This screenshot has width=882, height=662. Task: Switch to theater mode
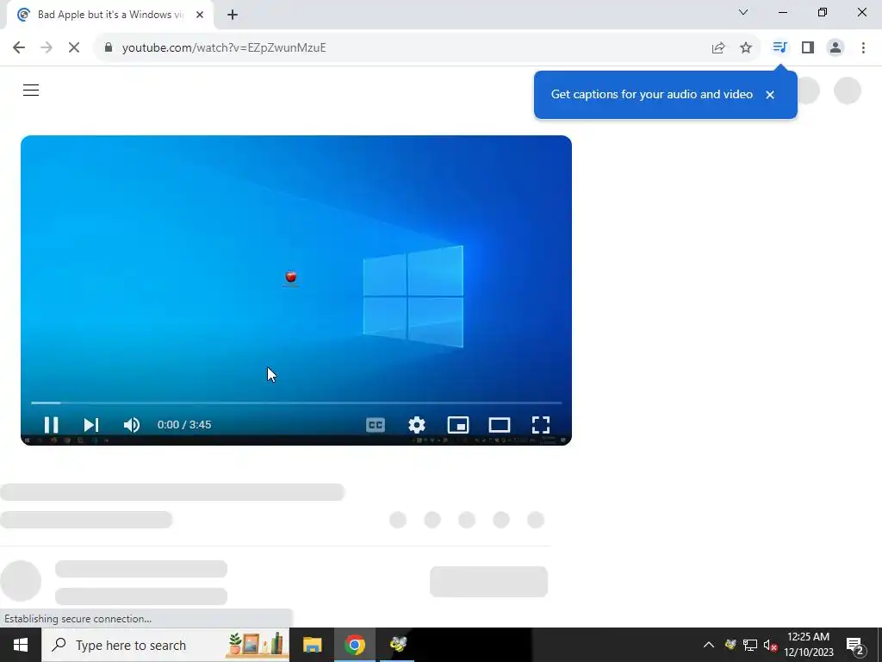499,424
